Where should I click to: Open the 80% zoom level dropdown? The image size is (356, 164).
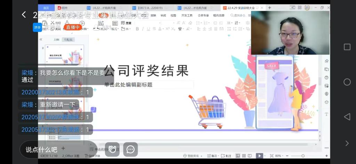pyautogui.click(x=278, y=156)
